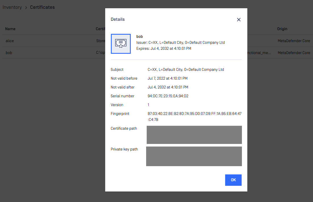Click the Subject value text
Image resolution: width=313 pixels, height=202 pixels.
[x=186, y=70]
